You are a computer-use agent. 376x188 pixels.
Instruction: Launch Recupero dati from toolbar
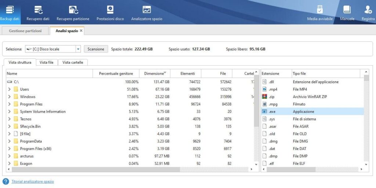tap(38, 13)
